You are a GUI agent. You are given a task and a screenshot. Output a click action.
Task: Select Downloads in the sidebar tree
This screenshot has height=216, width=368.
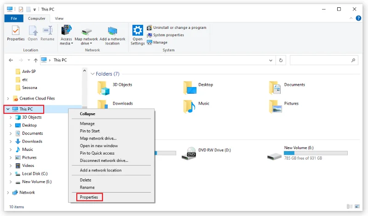(x=29, y=141)
